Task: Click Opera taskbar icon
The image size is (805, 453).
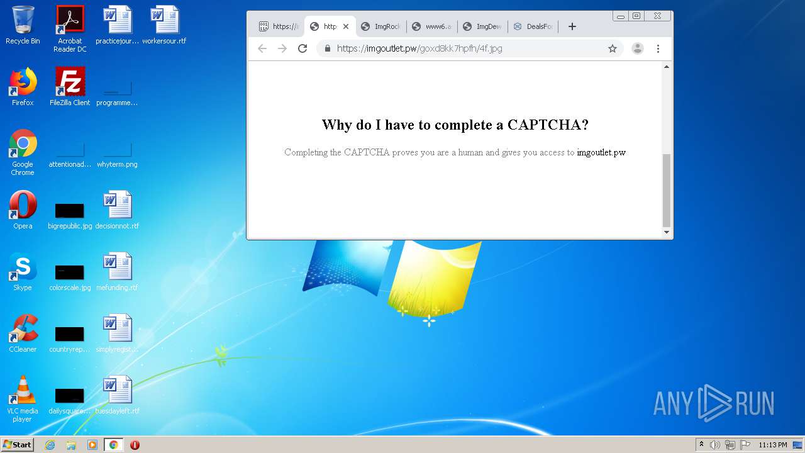Action: 135,445
